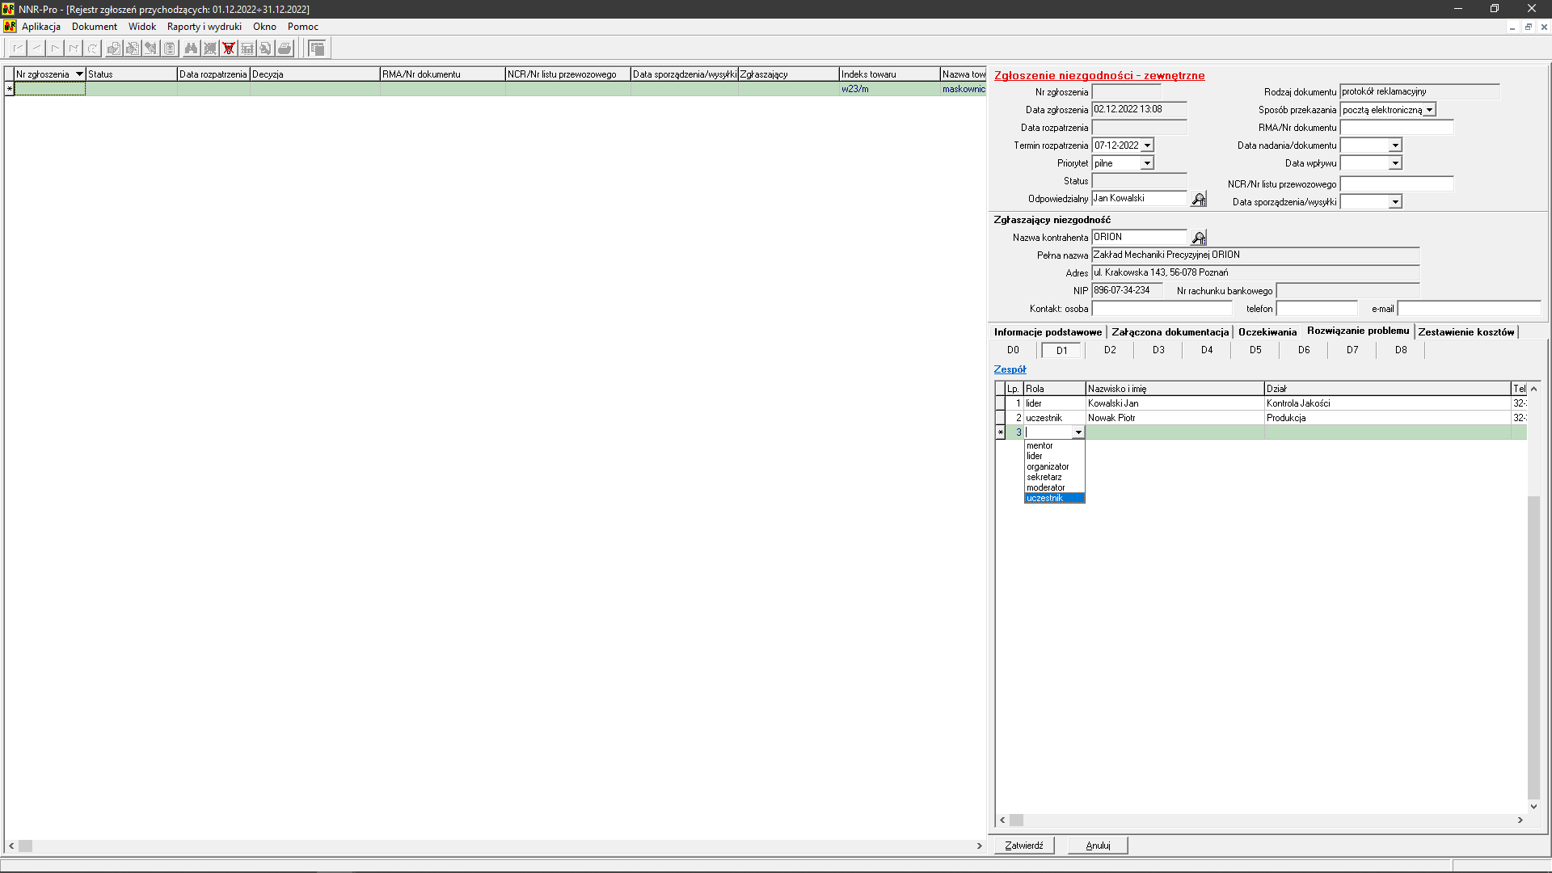The width and height of the screenshot is (1552, 873).
Task: Toggle the panel layout toolbar icon
Action: [318, 48]
